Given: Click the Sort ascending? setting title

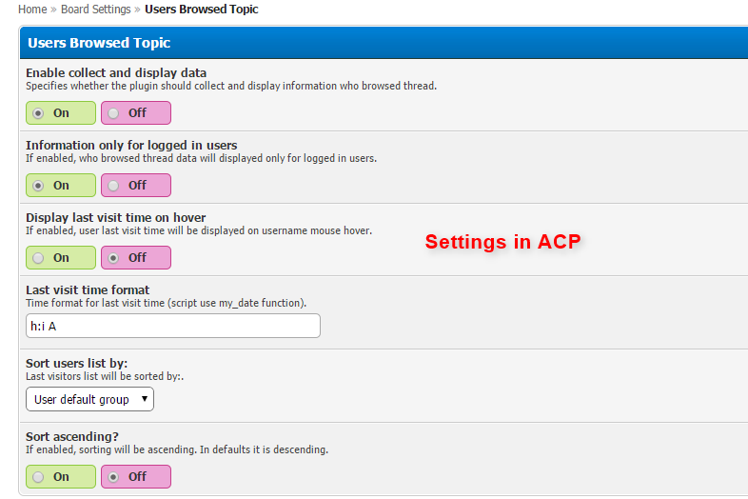Looking at the screenshot, I should 74,436.
